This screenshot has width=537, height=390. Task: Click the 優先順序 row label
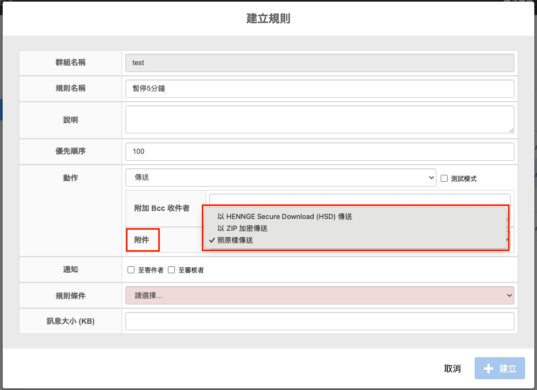tap(70, 151)
